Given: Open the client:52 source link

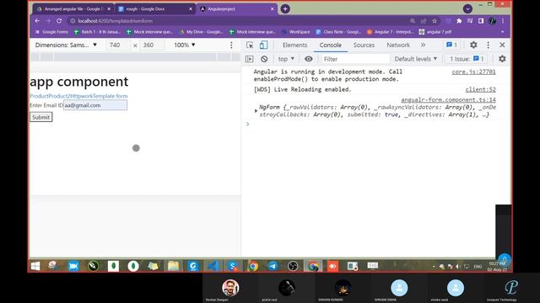Looking at the screenshot, I should point(480,90).
